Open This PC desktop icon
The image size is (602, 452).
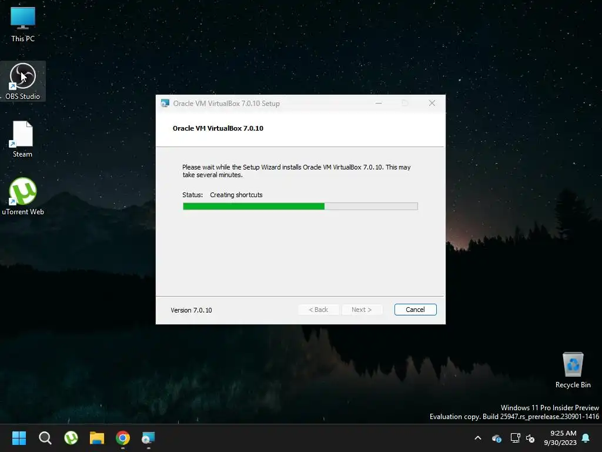23,24
